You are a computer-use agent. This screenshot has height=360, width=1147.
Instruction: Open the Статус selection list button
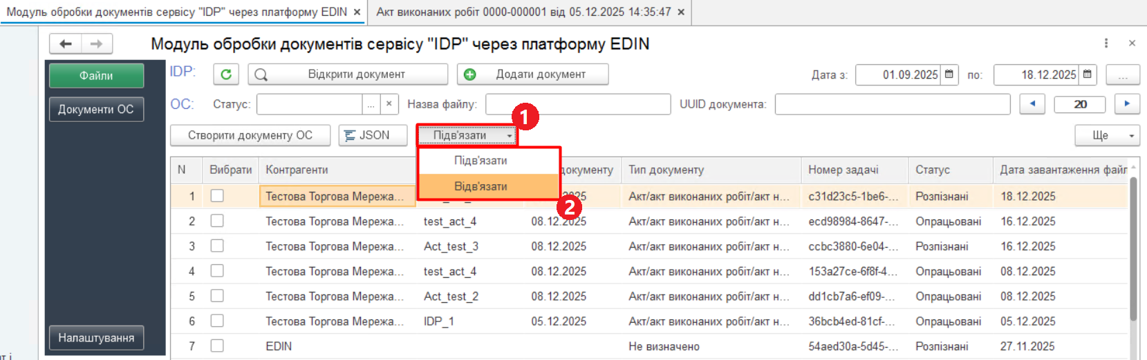click(371, 104)
